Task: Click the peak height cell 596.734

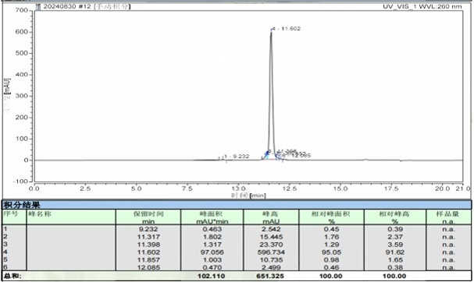Action: pos(271,252)
